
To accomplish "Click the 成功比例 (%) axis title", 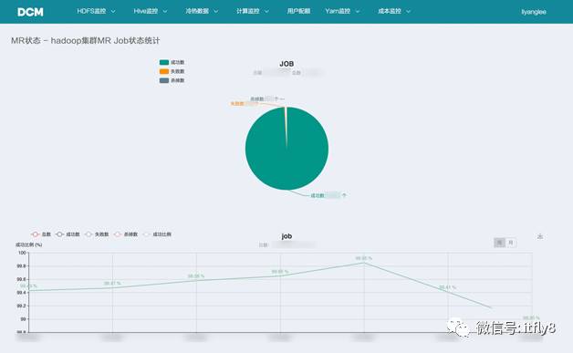I will click(x=28, y=244).
